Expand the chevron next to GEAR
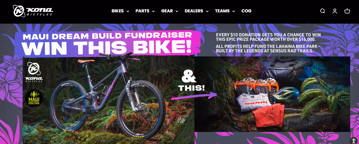 pyautogui.click(x=177, y=11)
